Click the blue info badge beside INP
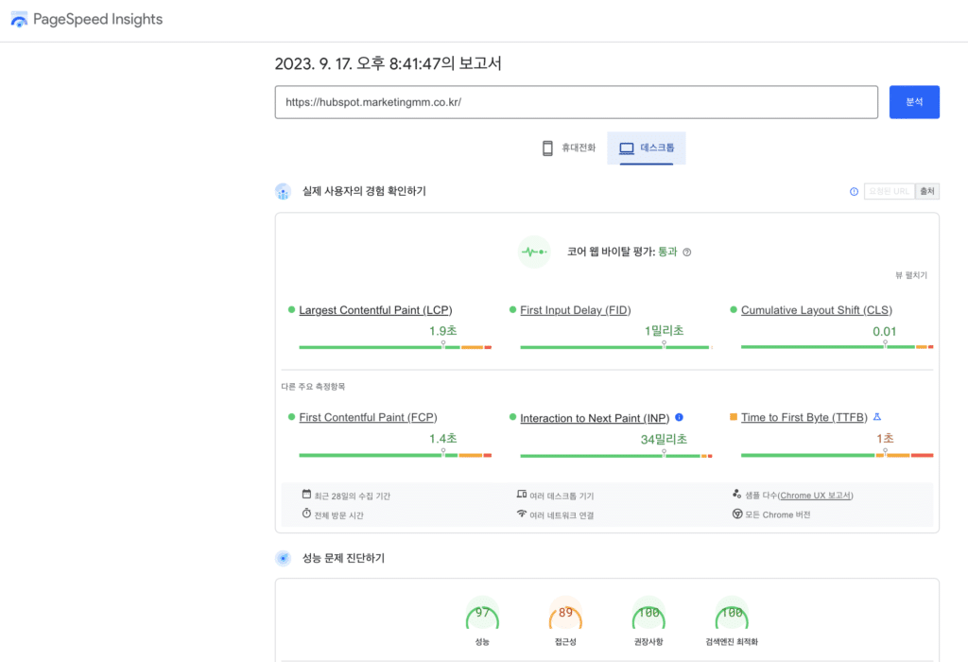 click(679, 417)
